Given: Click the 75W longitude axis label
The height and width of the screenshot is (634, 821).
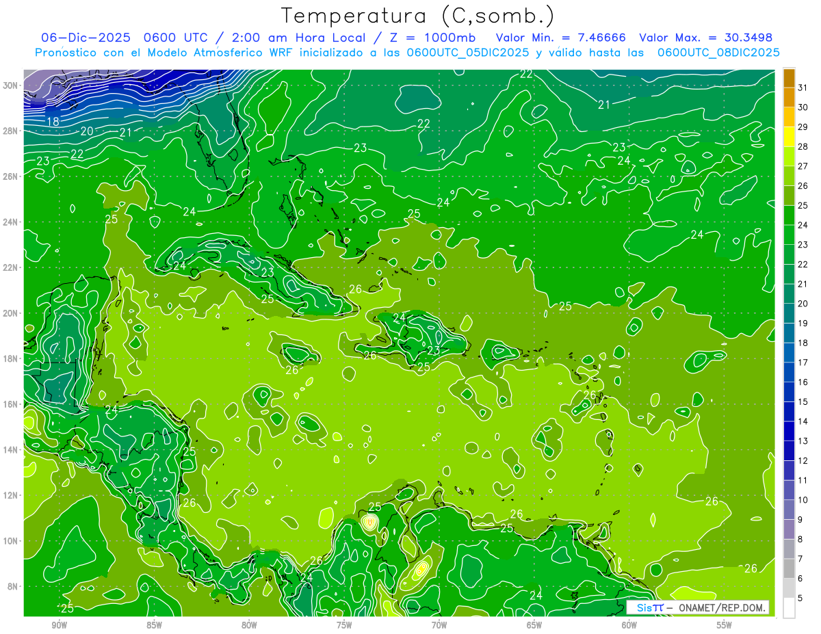Looking at the screenshot, I should click(344, 625).
